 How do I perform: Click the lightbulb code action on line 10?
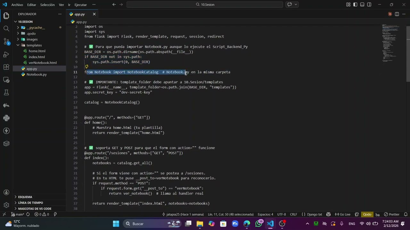tap(86, 66)
